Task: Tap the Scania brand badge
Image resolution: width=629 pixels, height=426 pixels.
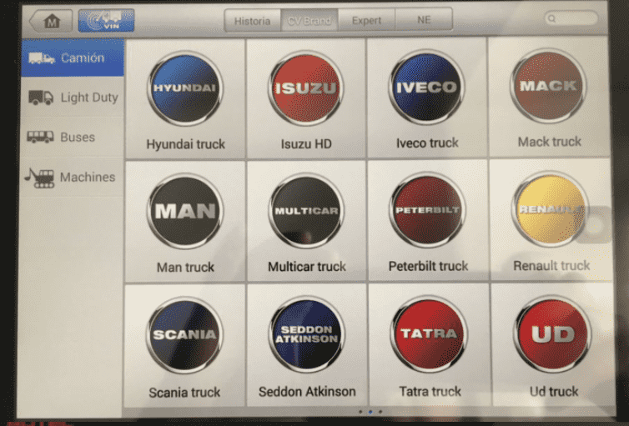Action: point(184,335)
